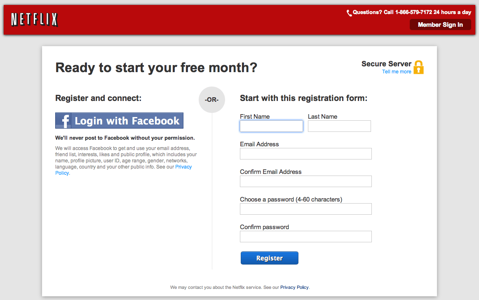Click the Netflix logo

click(34, 19)
